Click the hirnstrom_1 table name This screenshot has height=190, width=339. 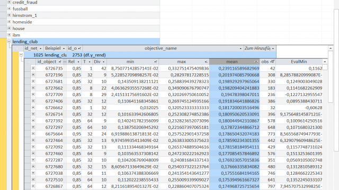click(x=25, y=15)
